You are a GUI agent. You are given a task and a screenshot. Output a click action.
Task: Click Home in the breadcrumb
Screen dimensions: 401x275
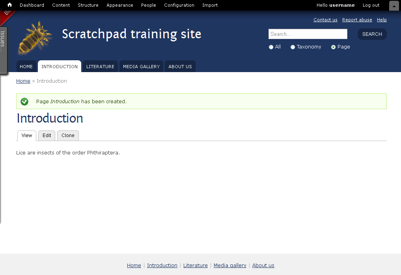(x=23, y=81)
